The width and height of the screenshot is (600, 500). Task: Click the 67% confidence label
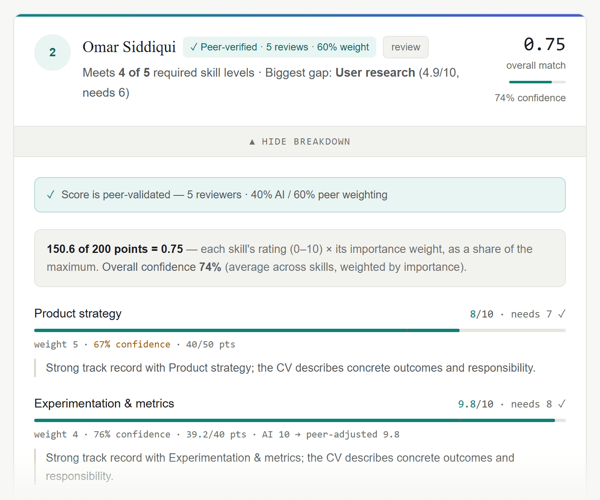132,345
